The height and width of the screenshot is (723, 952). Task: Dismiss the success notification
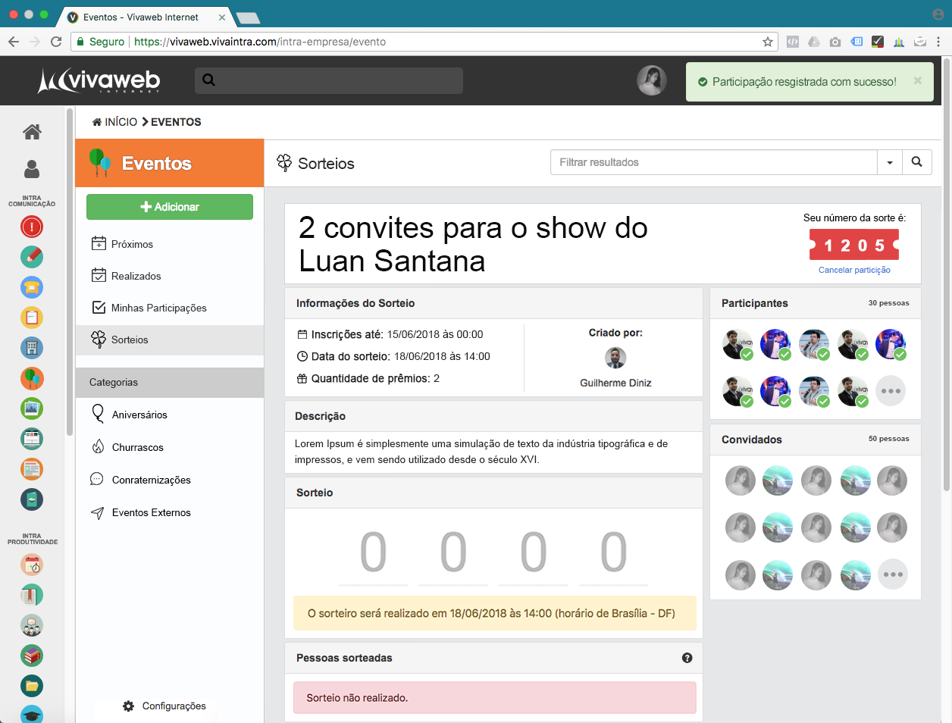tap(917, 80)
